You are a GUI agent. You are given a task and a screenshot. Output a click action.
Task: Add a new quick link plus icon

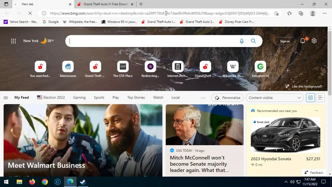[287, 70]
